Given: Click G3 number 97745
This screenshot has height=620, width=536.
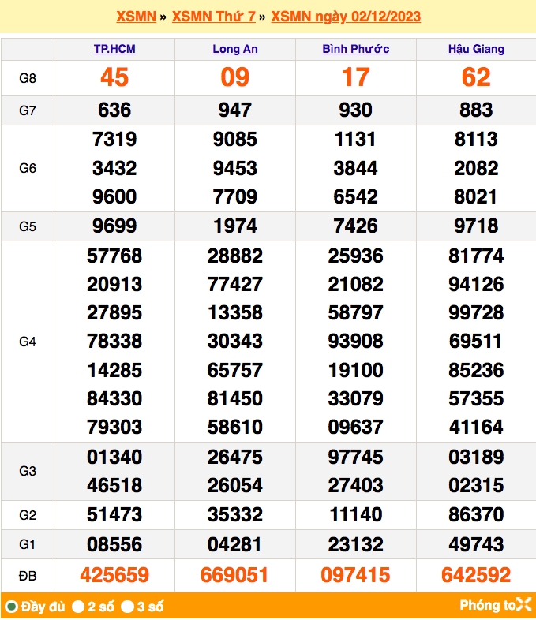Looking at the screenshot, I should 355,457.
